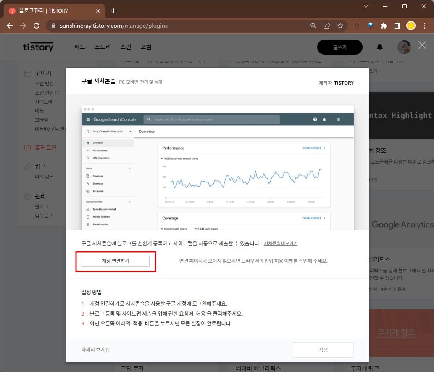The height and width of the screenshot is (372, 434).
Task: Click the 플러그인 plug icon in sidebar
Action: [x=27, y=148]
